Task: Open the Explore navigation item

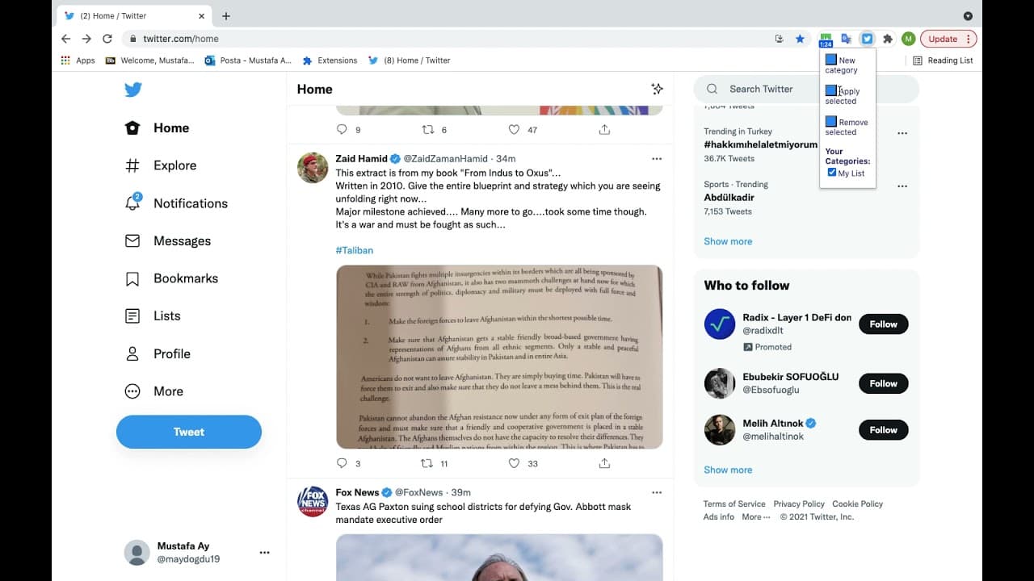Action: (160, 165)
